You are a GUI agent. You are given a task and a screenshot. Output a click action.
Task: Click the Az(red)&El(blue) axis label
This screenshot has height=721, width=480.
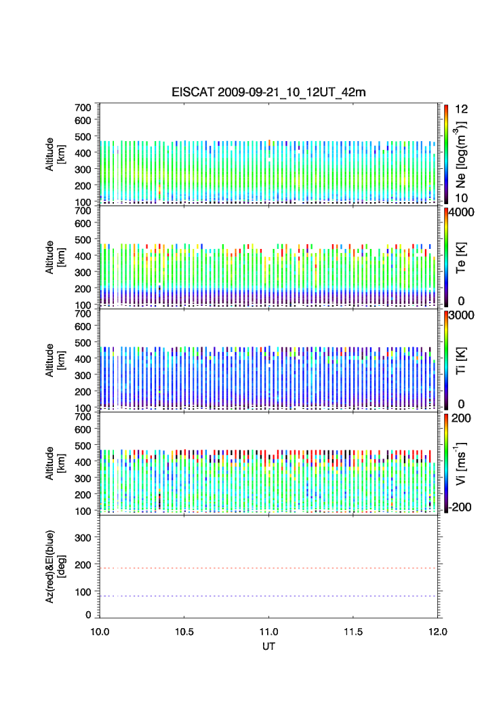point(55,566)
